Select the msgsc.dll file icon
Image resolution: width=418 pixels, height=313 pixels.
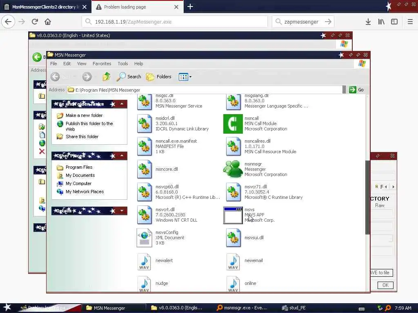point(144,102)
